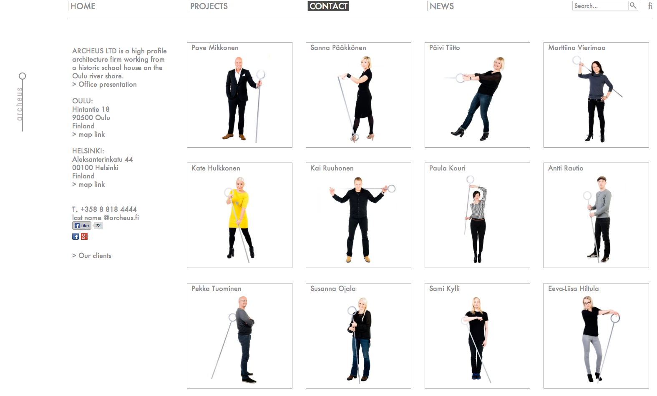Click the 'HELSINKI:' heading
The image size is (657, 396).
pyautogui.click(x=88, y=151)
